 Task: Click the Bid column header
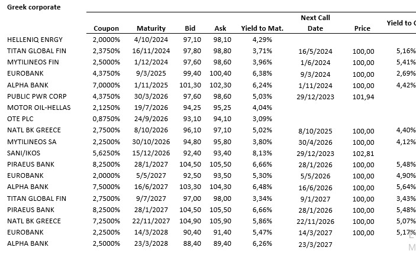(190, 28)
